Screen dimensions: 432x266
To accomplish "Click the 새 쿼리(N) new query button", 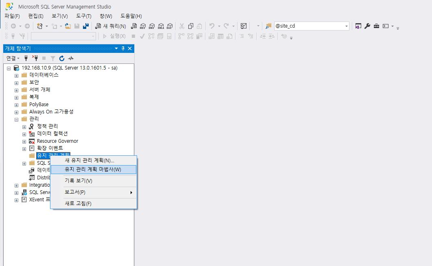I will (x=111, y=26).
